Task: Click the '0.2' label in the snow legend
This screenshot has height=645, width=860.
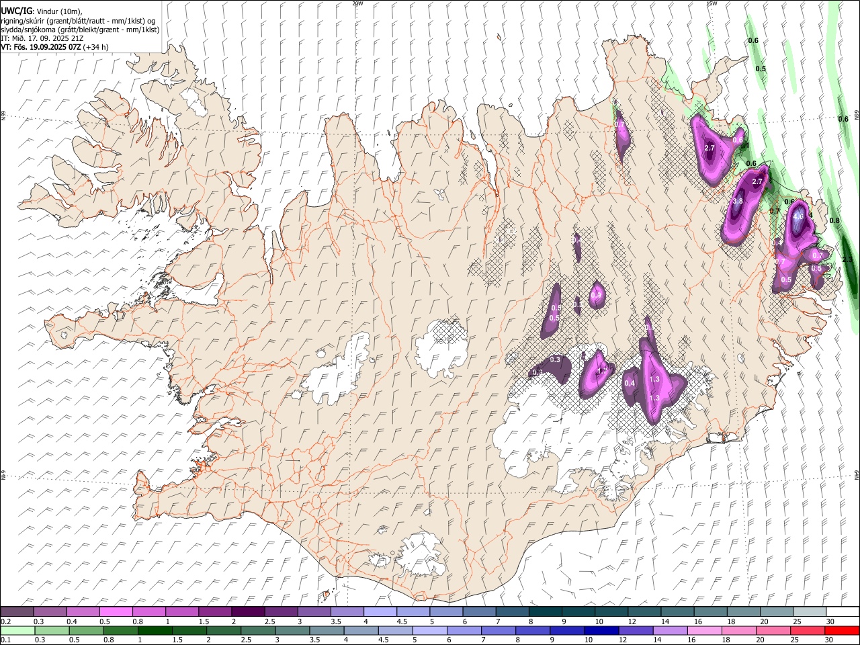Action: (x=5, y=621)
